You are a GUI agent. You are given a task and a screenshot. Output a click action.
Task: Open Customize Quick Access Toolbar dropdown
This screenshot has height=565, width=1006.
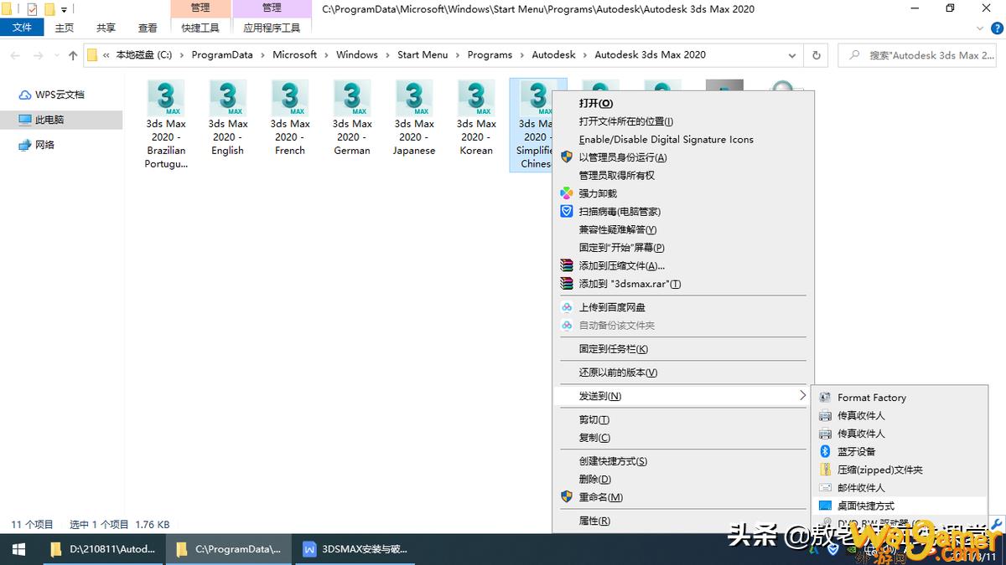coord(65,10)
